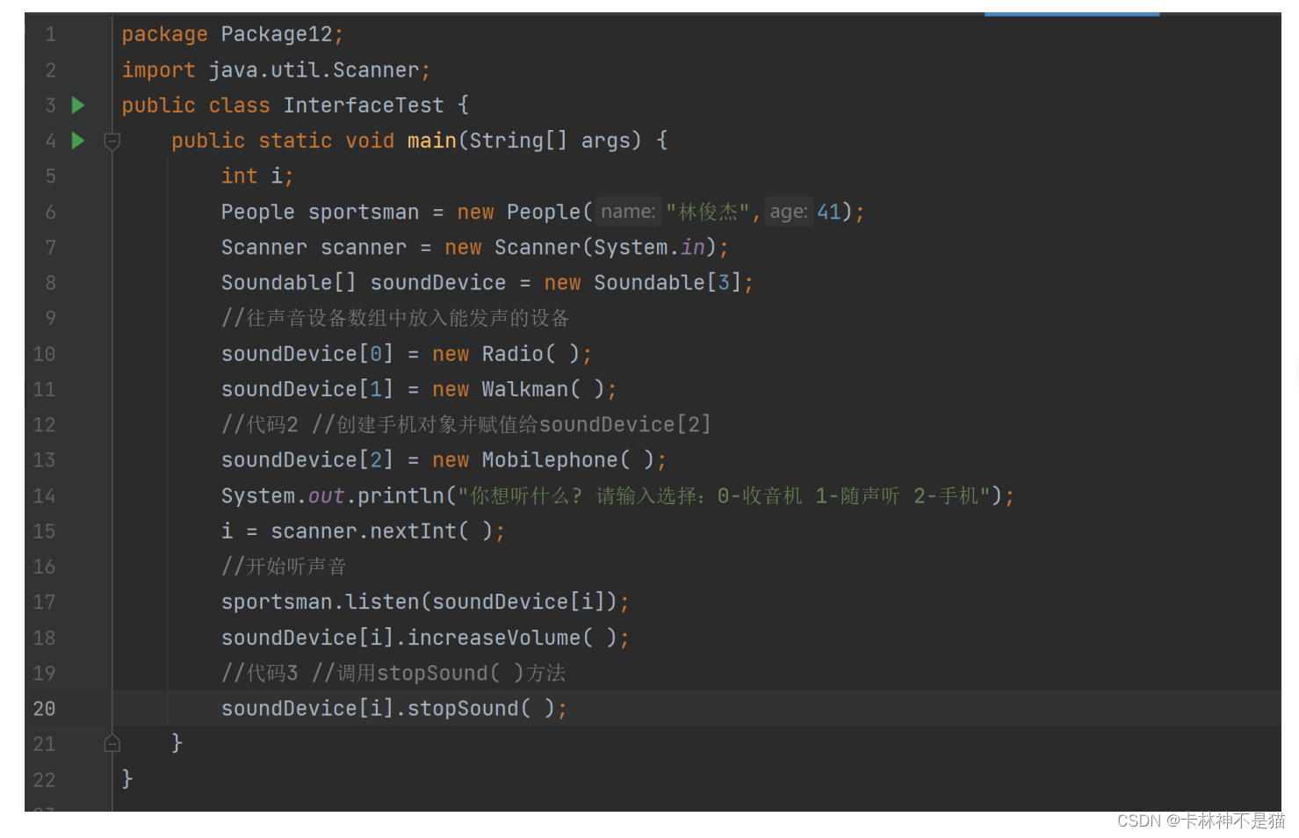
Task: Click 'println' on line 14
Action: 401,496
